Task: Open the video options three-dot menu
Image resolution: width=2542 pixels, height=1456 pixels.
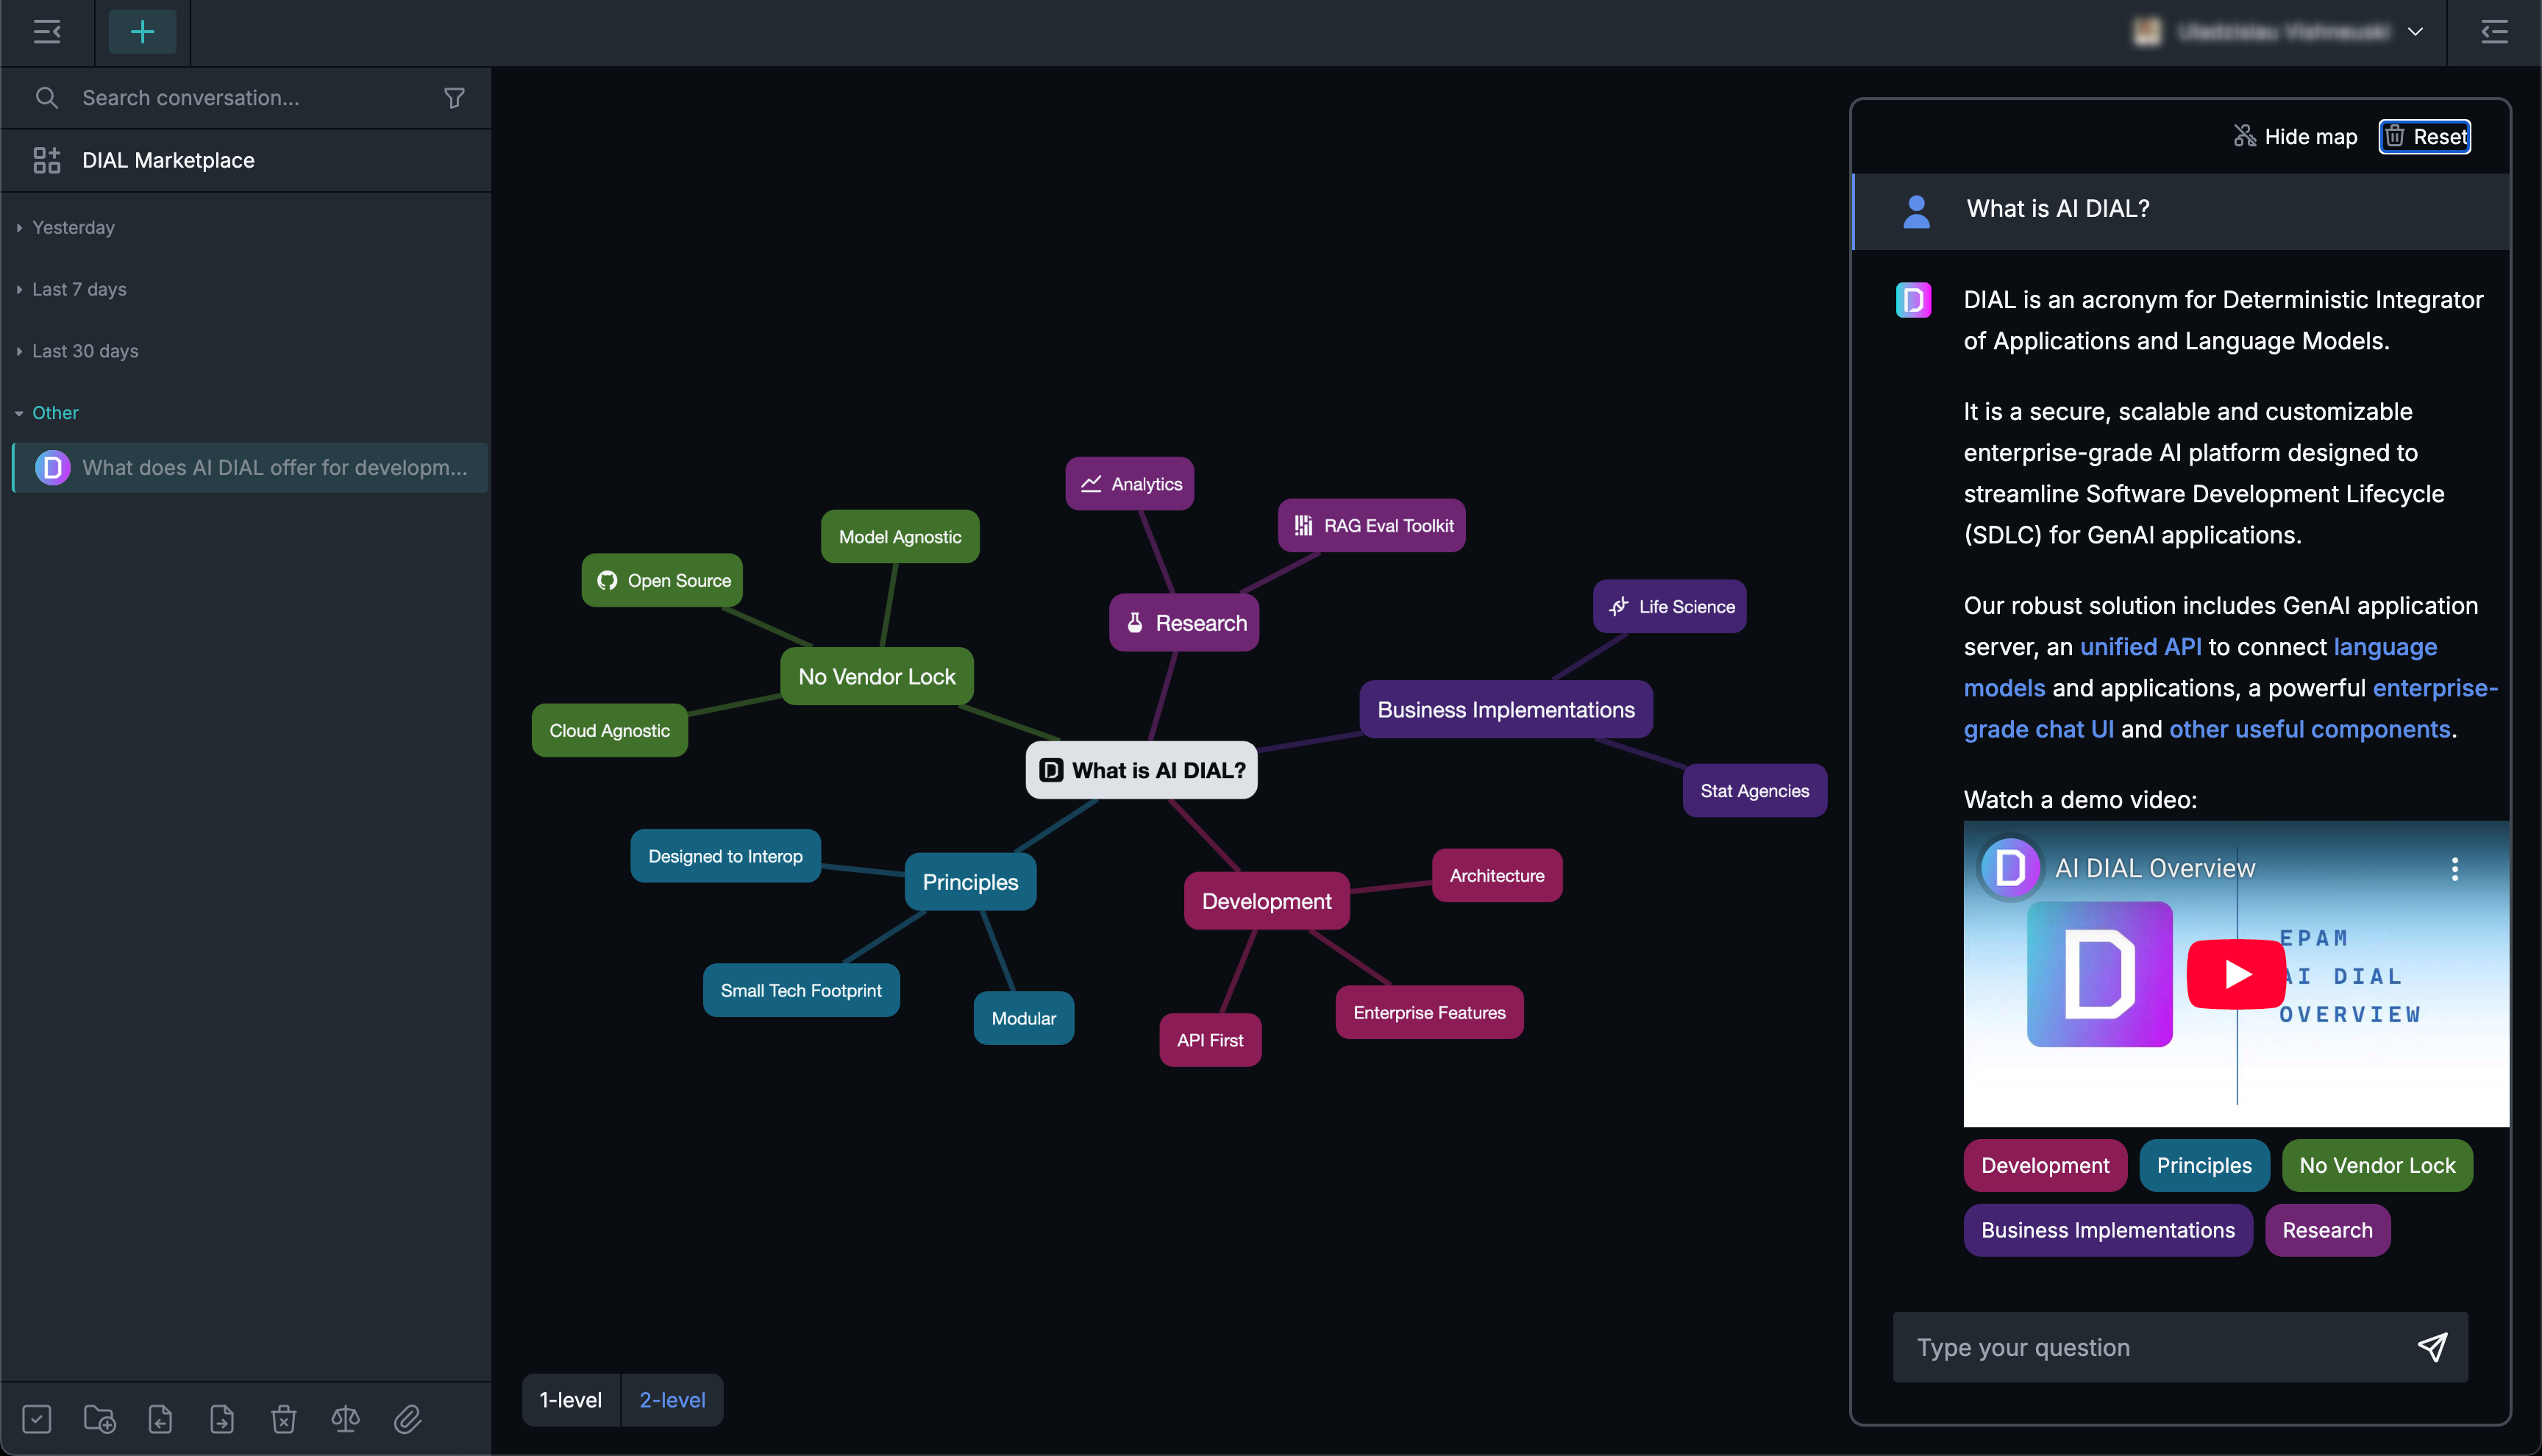Action: tap(2454, 868)
